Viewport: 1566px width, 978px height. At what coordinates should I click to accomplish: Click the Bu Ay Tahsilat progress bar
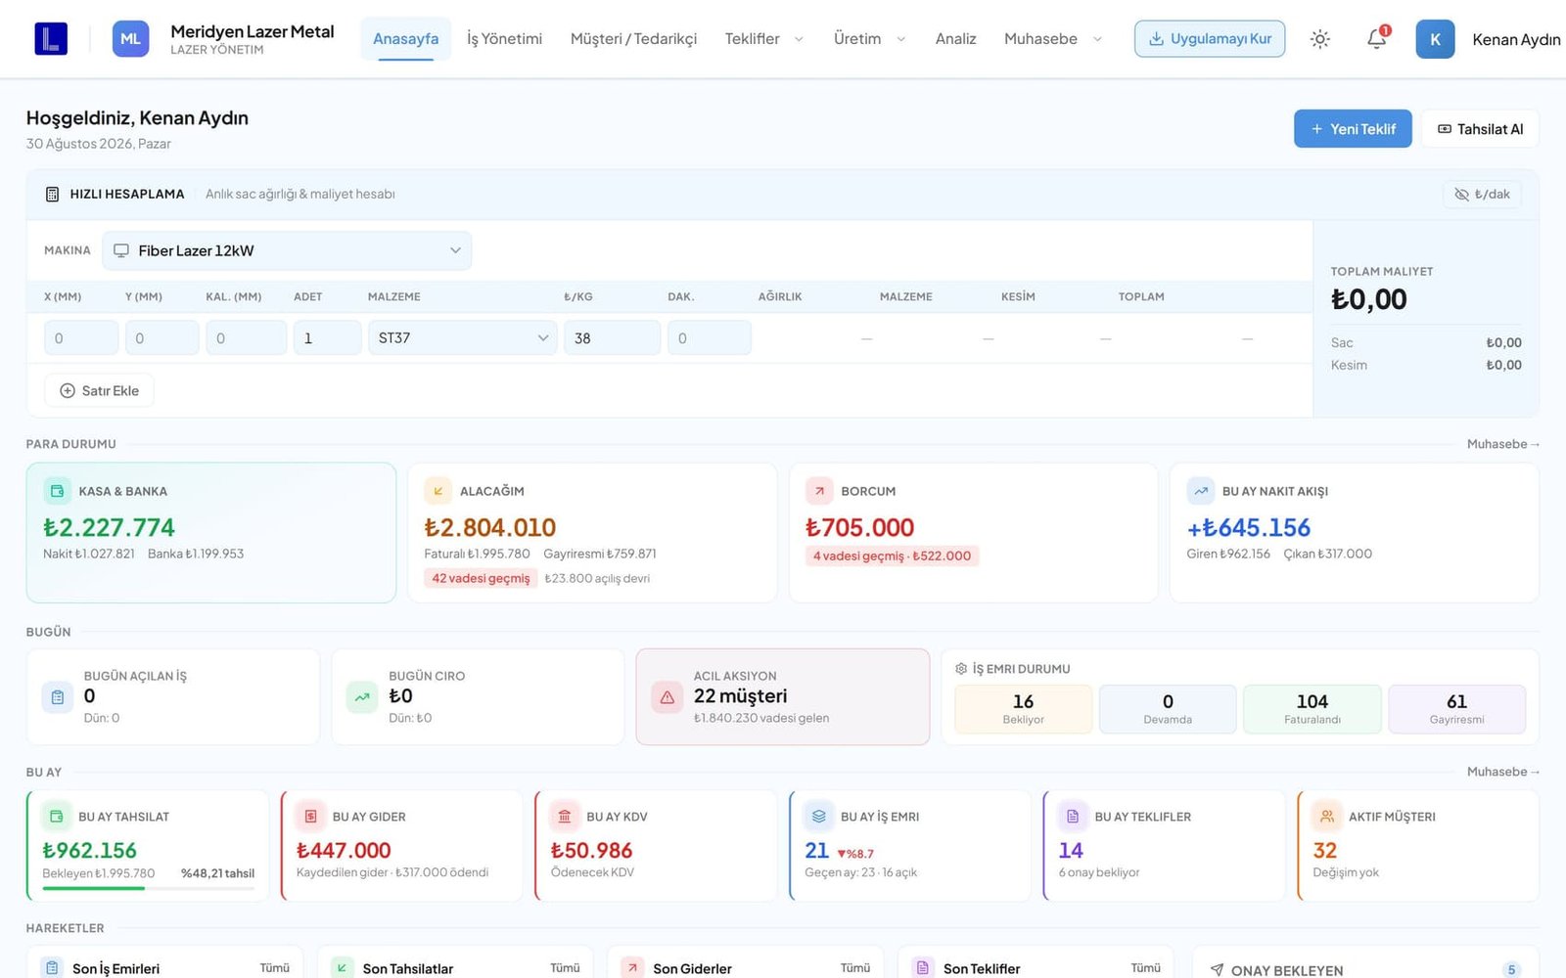[148, 888]
